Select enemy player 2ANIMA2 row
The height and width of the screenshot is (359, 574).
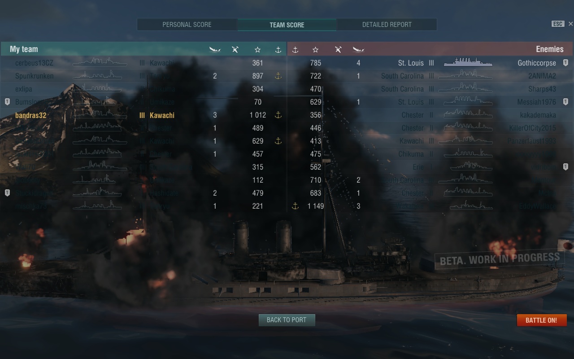(x=430, y=76)
